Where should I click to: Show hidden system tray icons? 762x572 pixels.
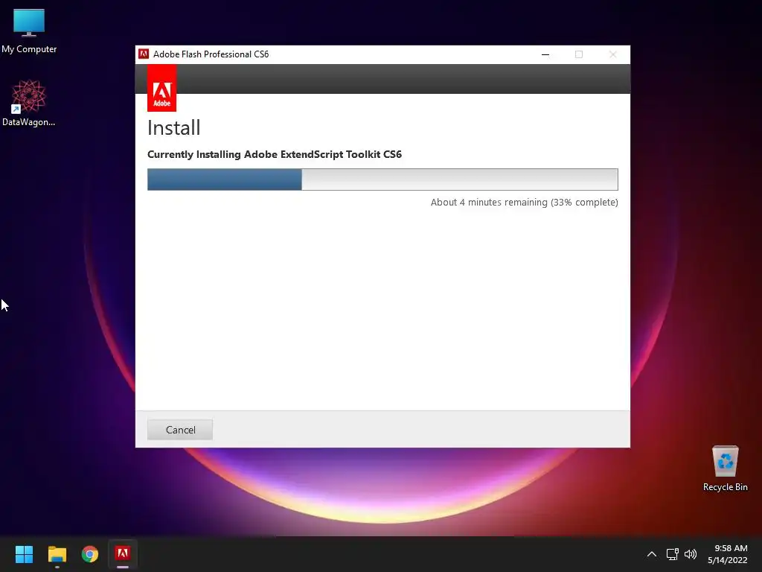652,554
